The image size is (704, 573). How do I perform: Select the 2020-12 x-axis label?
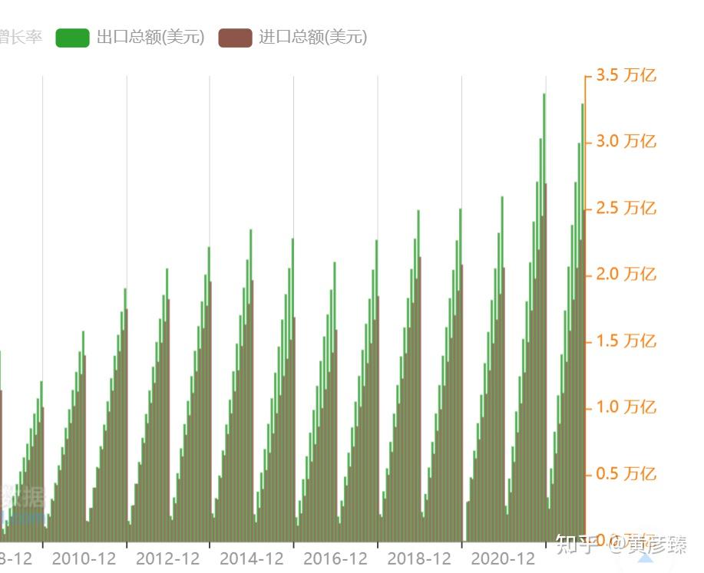point(503,558)
